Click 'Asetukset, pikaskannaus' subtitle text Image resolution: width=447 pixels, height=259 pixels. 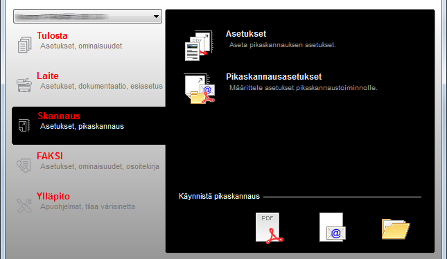(x=82, y=127)
